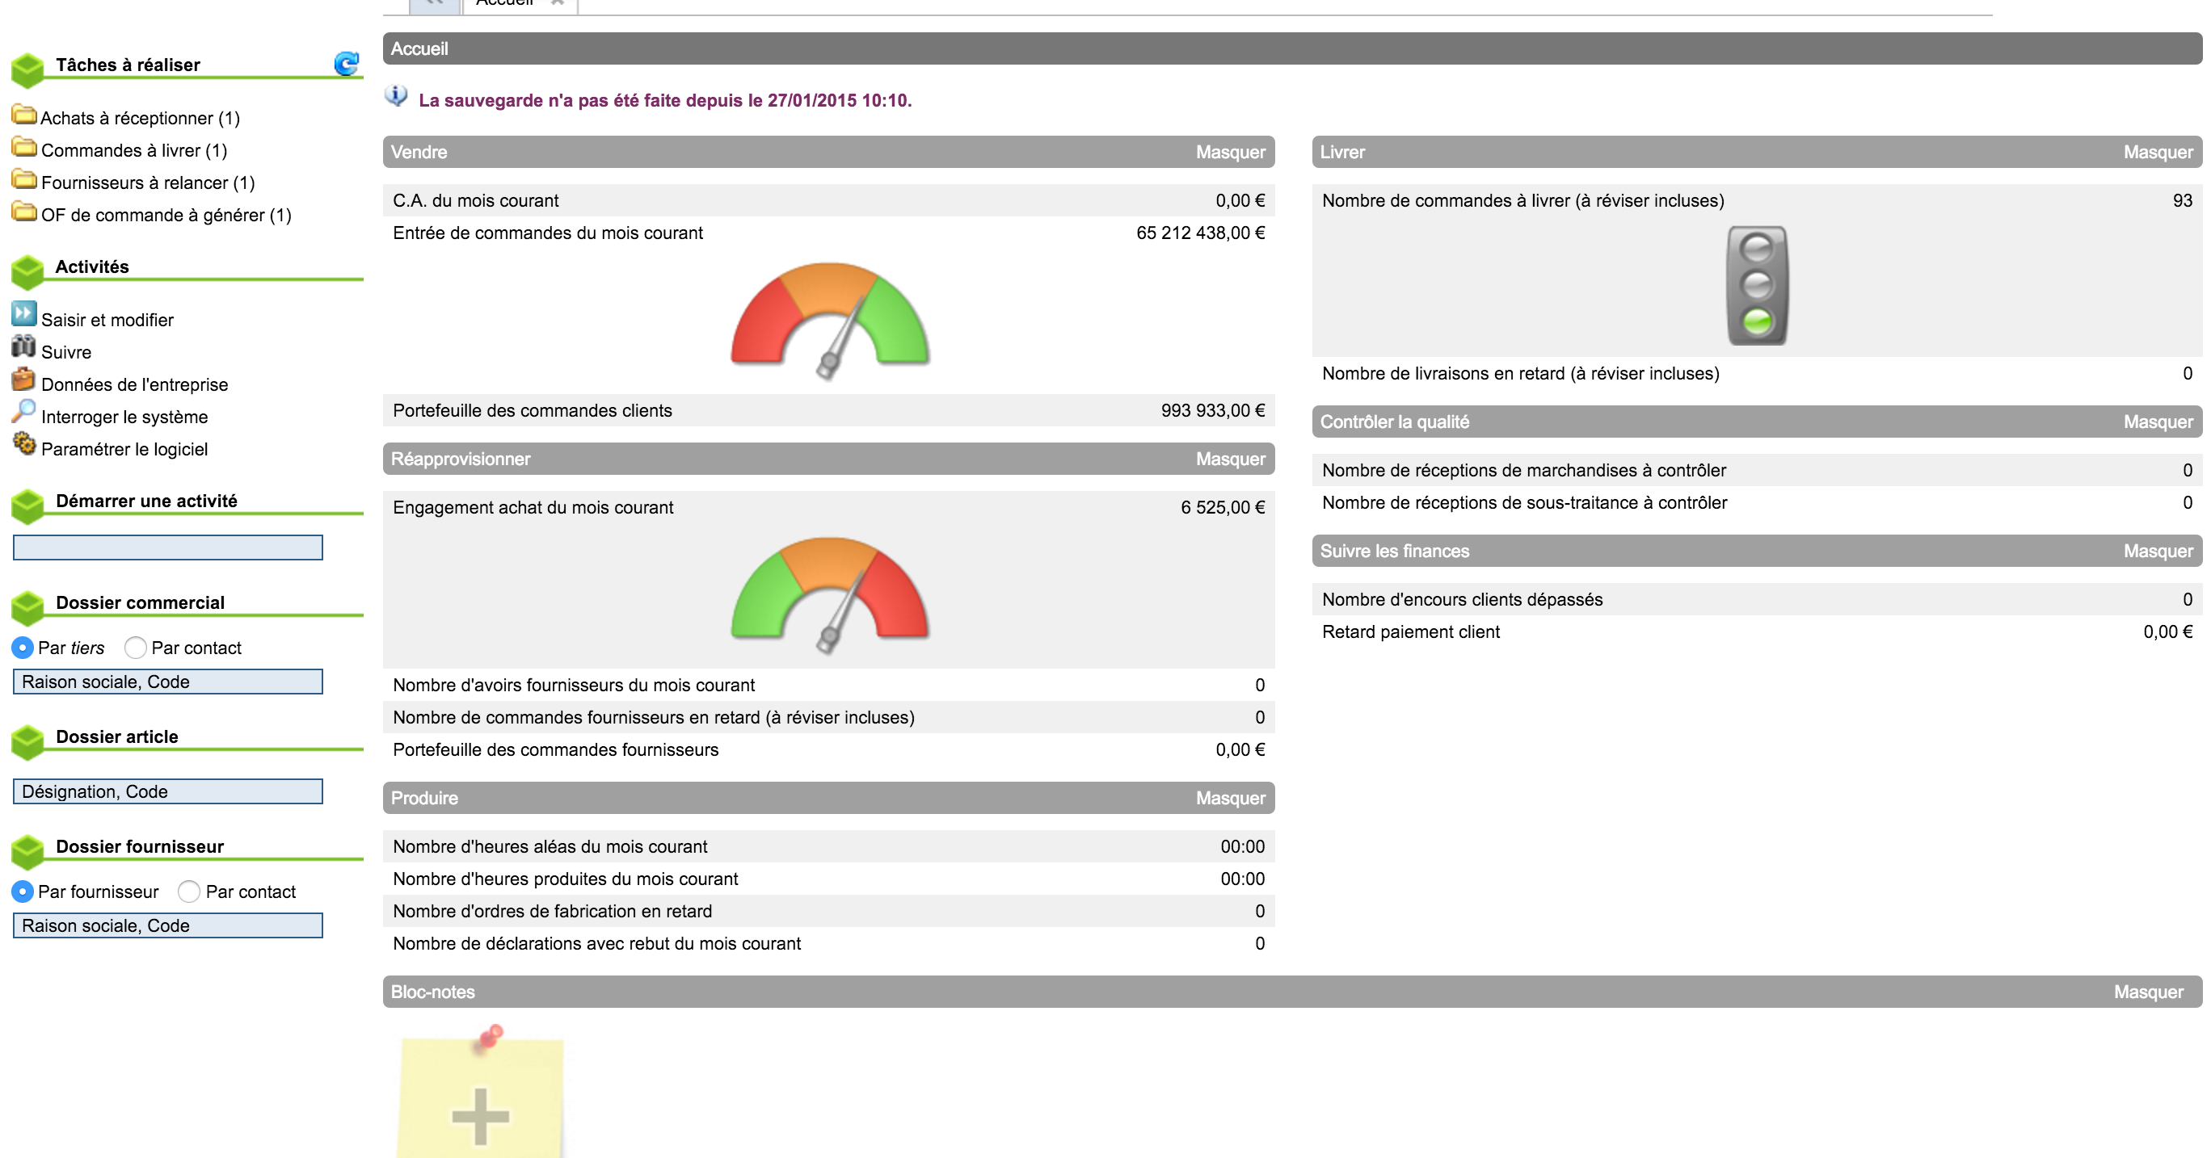Click C.A. du mois courant row
The image size is (2211, 1158).
tap(829, 201)
